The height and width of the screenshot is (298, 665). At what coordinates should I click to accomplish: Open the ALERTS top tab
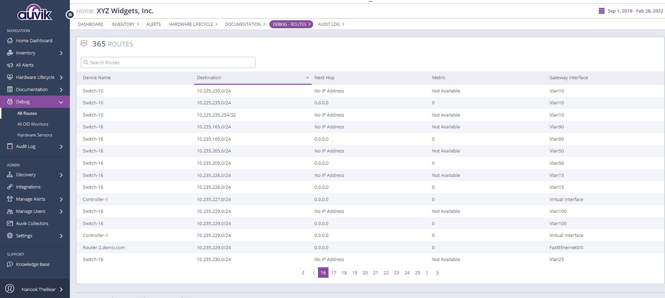pos(153,24)
